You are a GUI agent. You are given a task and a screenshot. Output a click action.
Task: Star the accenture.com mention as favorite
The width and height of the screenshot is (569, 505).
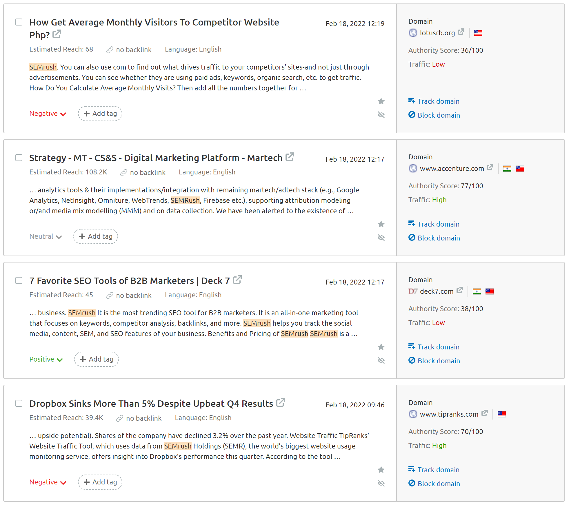[381, 224]
